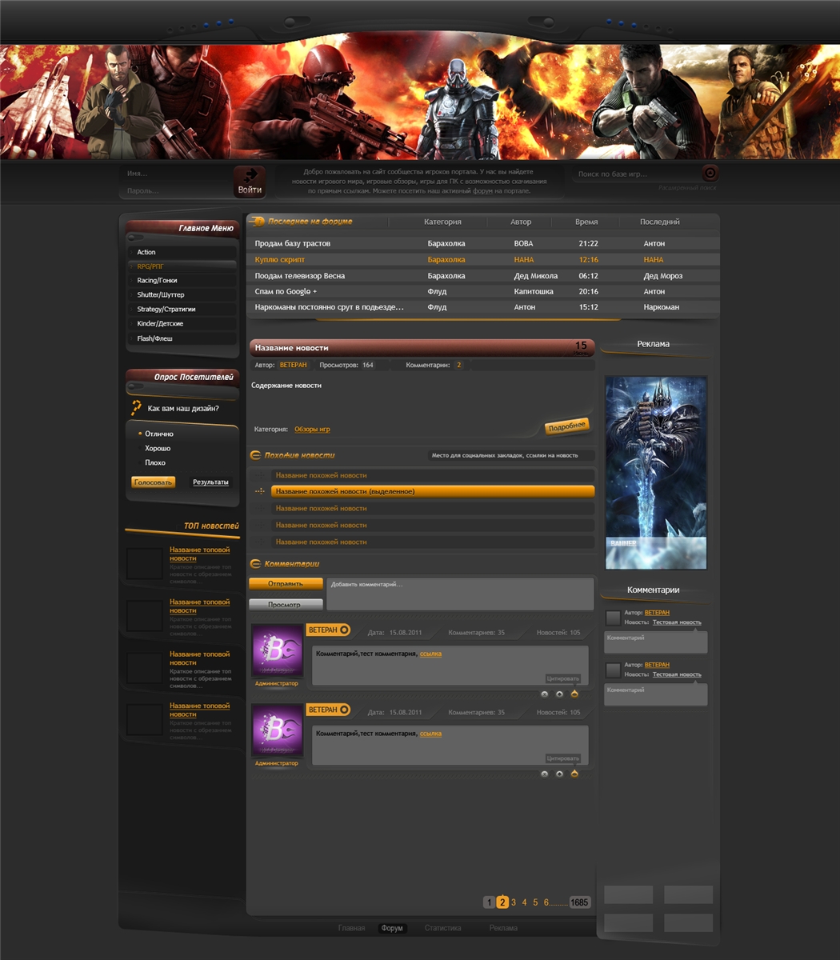Open the purple avatar of the upper comment

point(278,651)
